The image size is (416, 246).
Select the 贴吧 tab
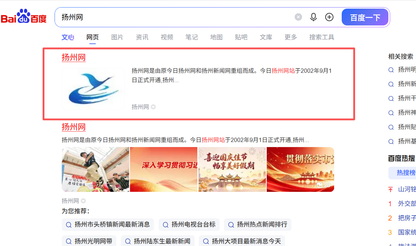point(241,37)
